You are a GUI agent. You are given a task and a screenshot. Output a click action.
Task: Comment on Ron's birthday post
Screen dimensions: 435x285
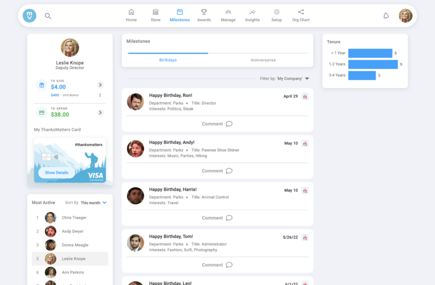(x=217, y=124)
